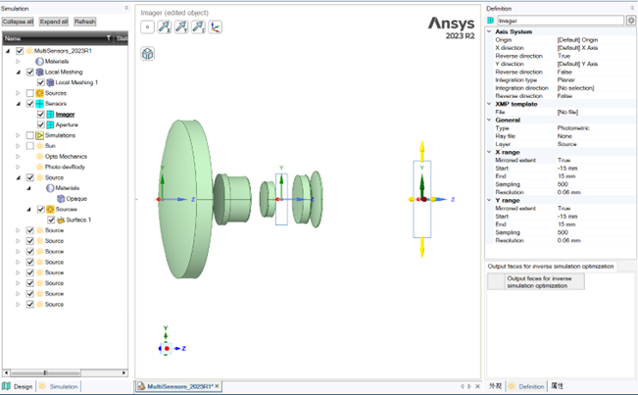The width and height of the screenshot is (638, 395).
Task: Expand the Opto Mechanics node
Action: click(x=18, y=157)
